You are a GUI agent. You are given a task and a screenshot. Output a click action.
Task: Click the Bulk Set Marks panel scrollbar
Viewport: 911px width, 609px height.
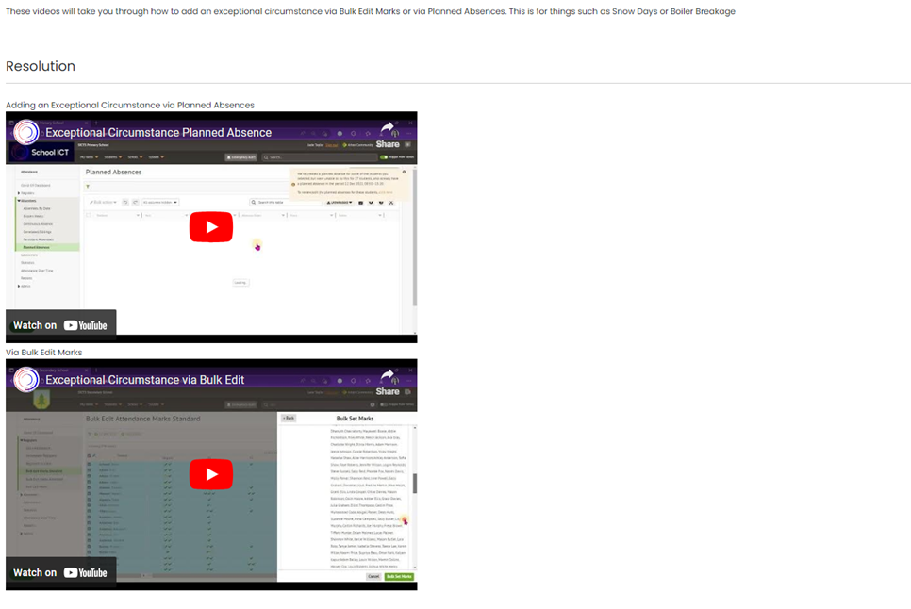[414, 481]
